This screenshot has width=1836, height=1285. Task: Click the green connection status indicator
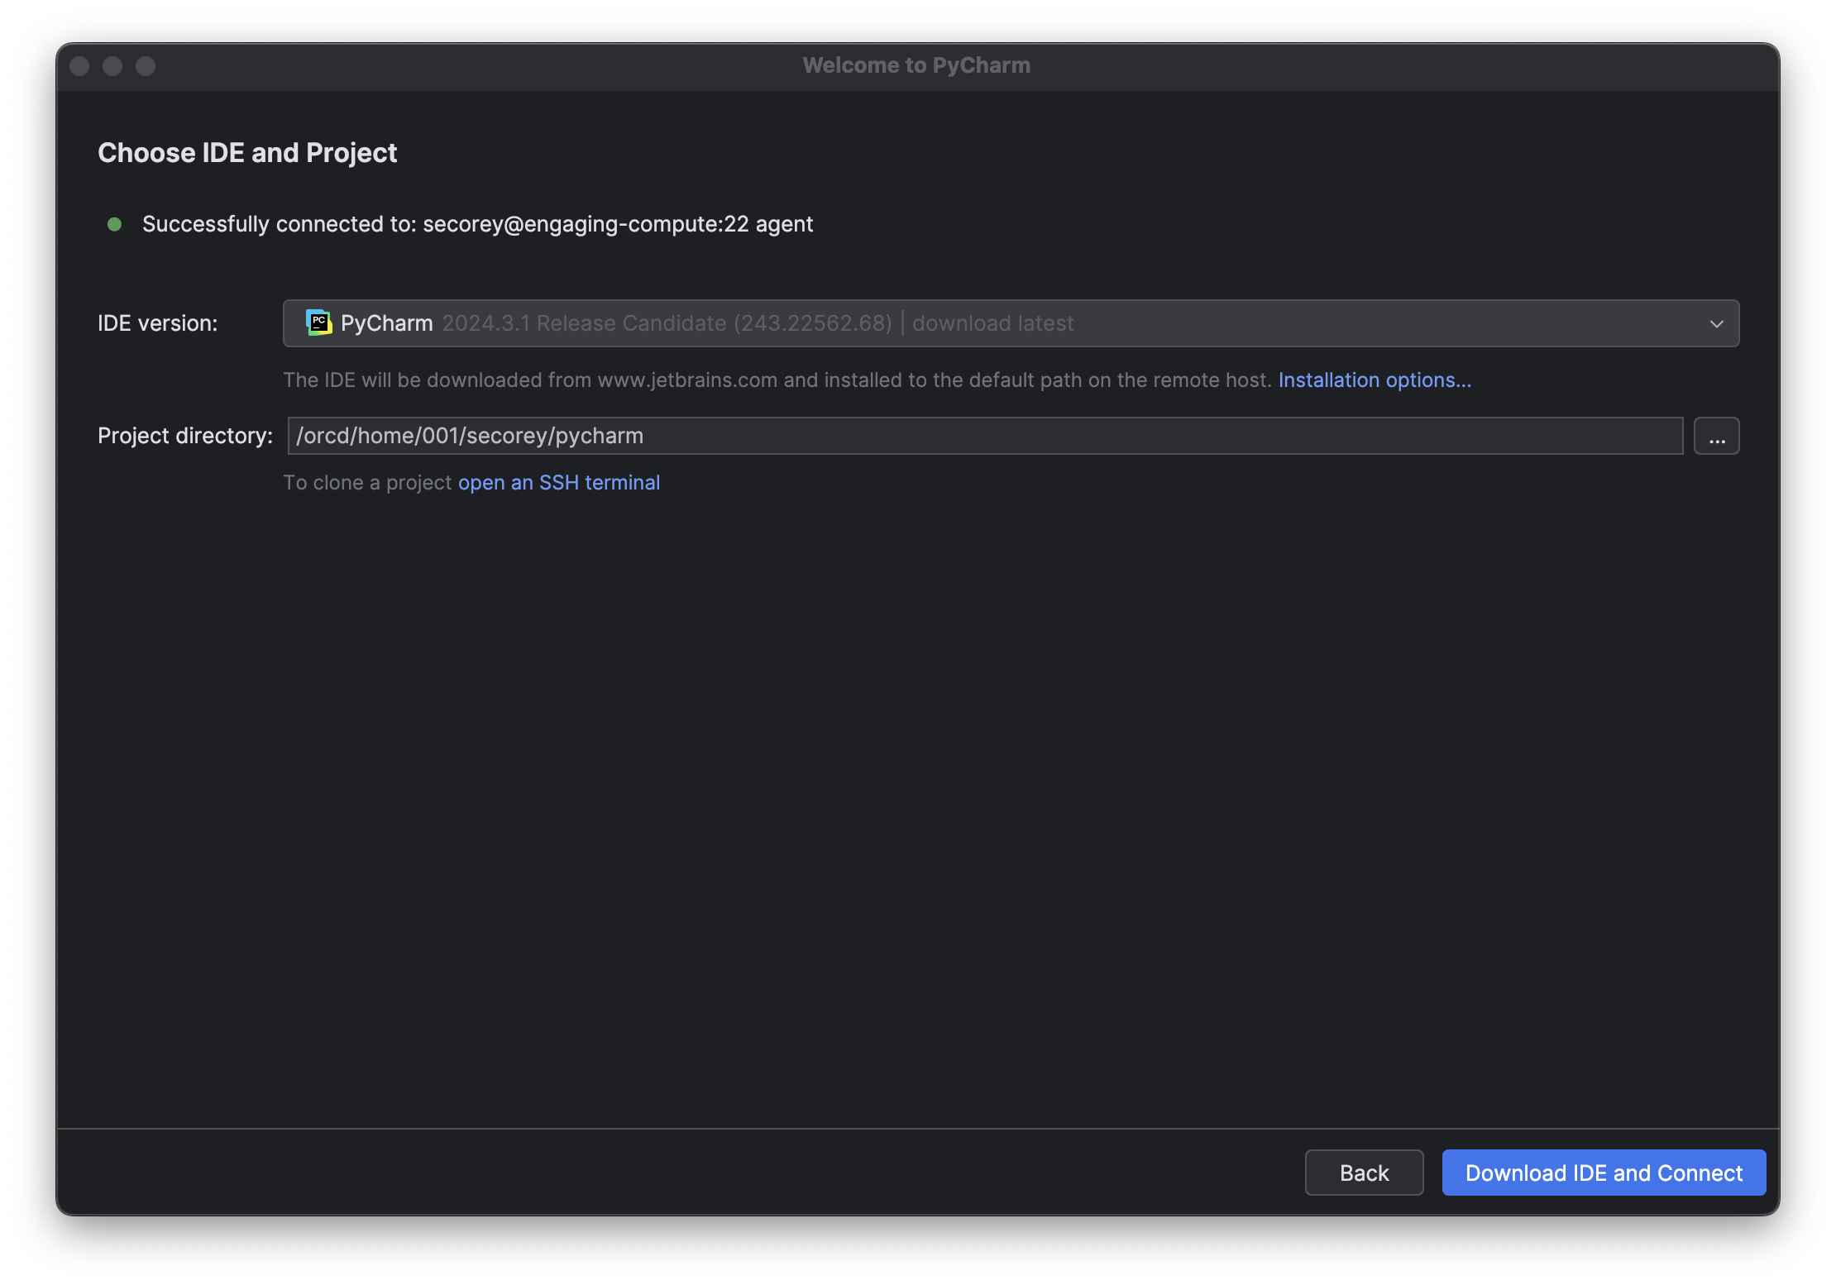(114, 223)
